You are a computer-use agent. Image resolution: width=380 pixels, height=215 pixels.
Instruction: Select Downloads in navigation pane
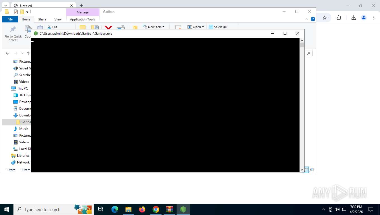click(x=22, y=115)
